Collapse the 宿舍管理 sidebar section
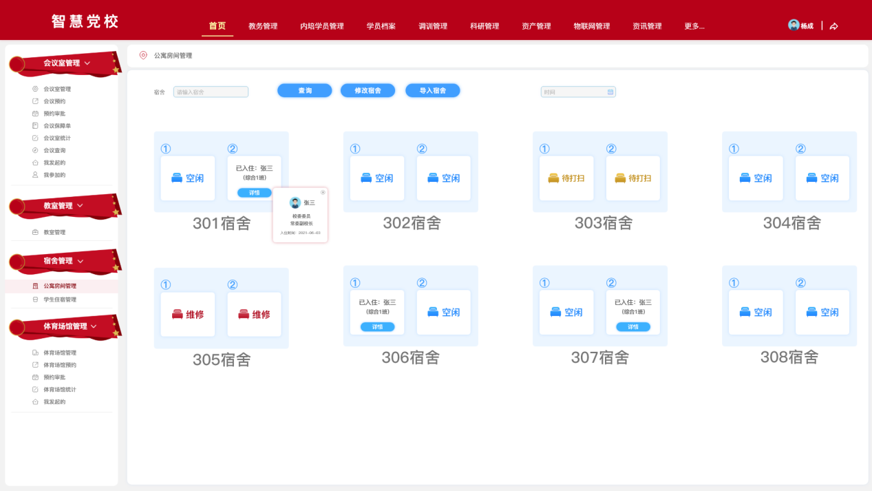 (81, 261)
